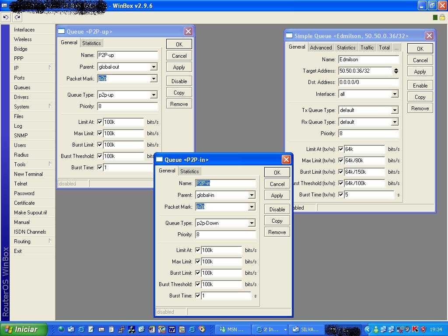Open Interface dropdown in Simple Queue
This screenshot has width=448, height=336.
click(395, 94)
